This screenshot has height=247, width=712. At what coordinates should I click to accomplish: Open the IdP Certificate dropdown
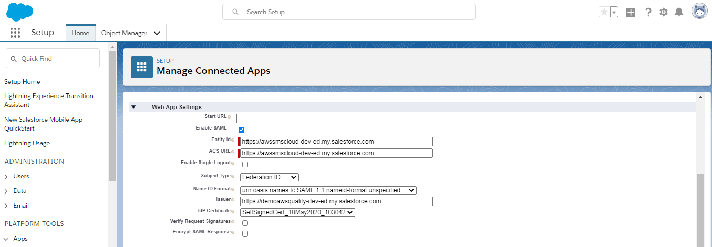298,212
